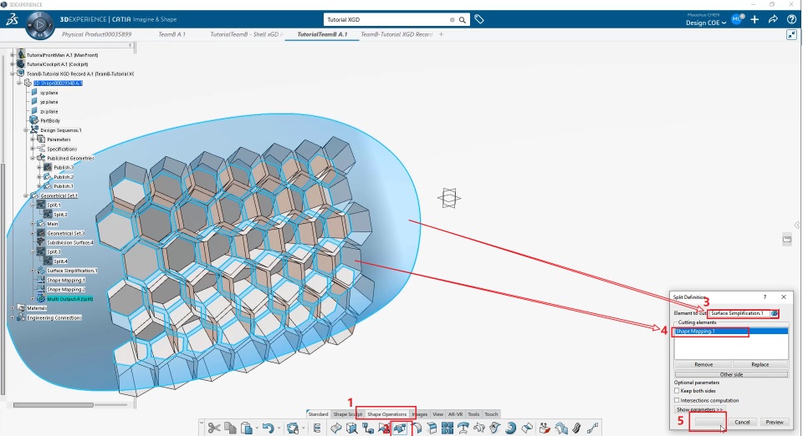Click the plus Add icon in header
The height and width of the screenshot is (436, 803).
754,19
